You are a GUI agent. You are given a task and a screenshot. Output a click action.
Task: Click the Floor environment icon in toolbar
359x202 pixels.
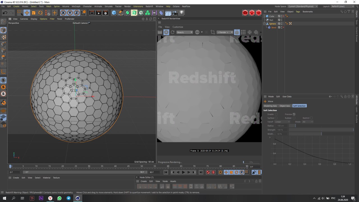[x=168, y=13]
